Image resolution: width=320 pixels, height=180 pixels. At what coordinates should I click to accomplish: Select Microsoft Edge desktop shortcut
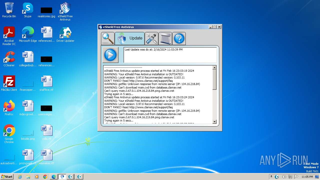pyautogui.click(x=28, y=35)
